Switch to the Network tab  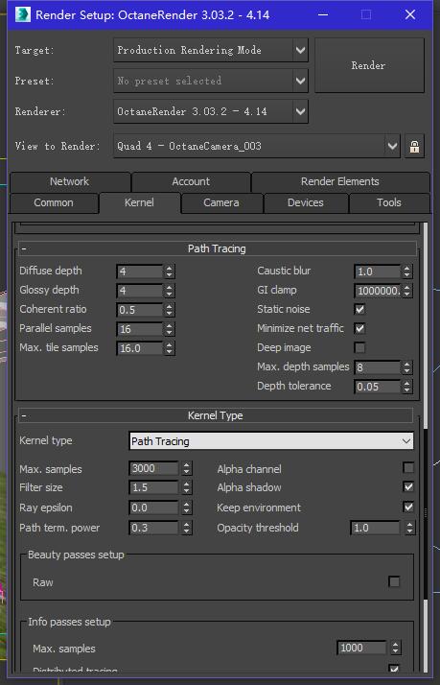tap(70, 181)
